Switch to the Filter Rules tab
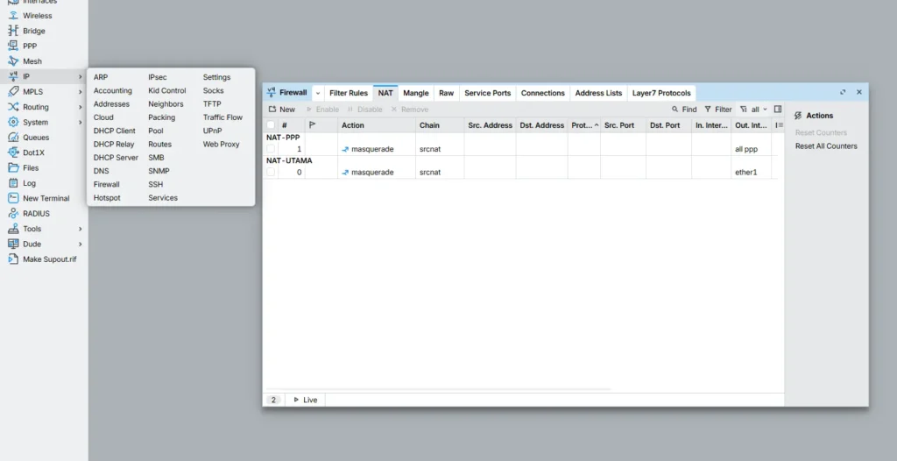The height and width of the screenshot is (461, 897). coord(349,93)
